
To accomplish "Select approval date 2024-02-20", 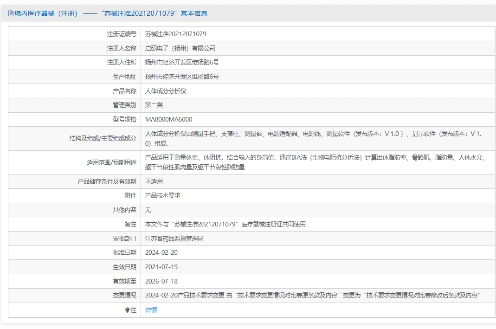I will point(161,252).
